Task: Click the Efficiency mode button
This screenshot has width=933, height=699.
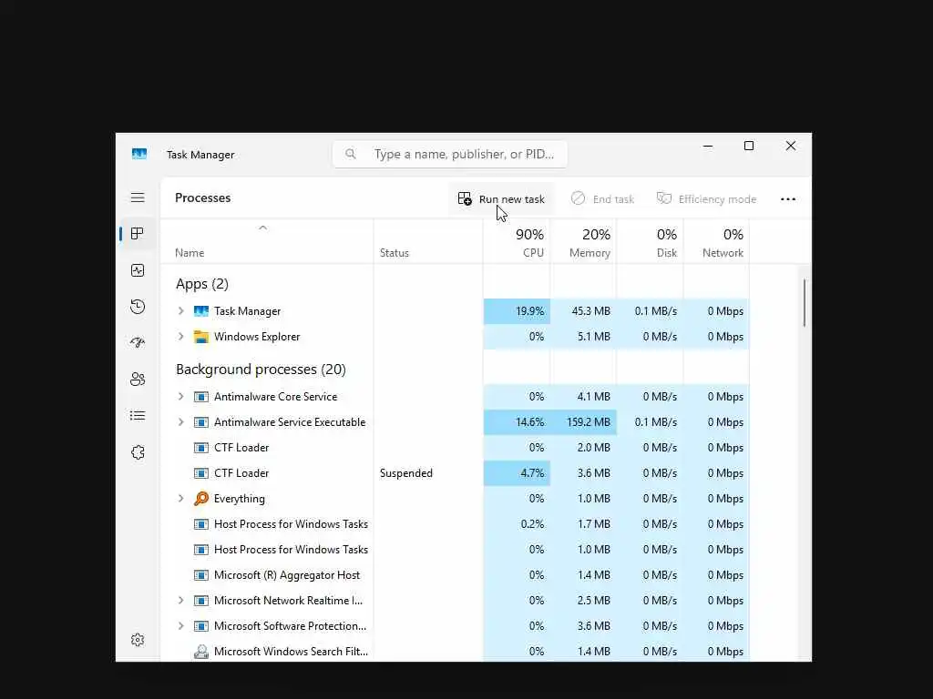Action: point(706,199)
